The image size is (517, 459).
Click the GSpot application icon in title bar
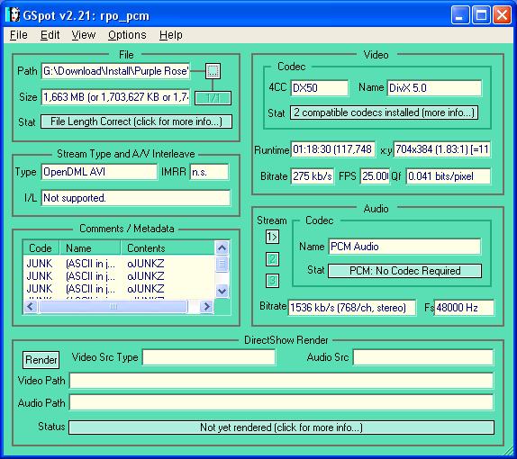pos(13,15)
